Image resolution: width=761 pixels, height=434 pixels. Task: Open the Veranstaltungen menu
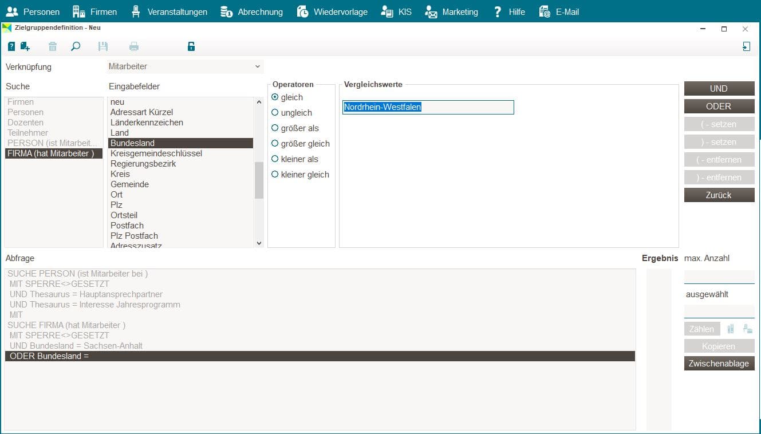(x=168, y=11)
